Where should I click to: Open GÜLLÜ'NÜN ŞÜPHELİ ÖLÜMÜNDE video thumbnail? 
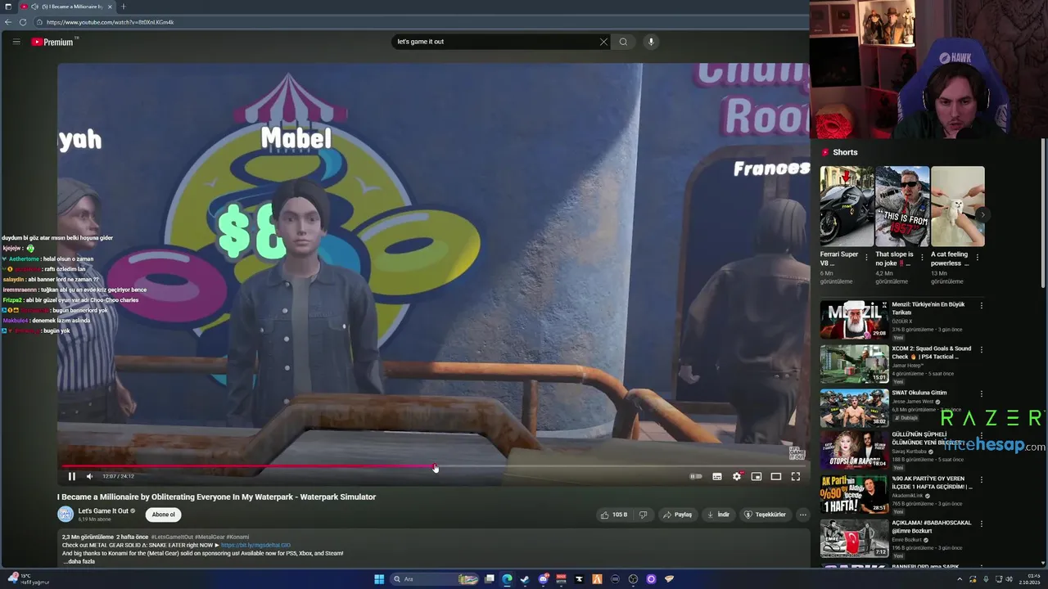click(x=854, y=451)
